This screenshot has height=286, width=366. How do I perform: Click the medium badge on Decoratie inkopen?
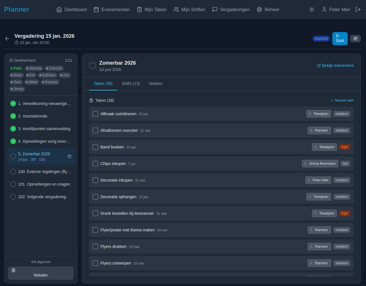click(x=342, y=180)
